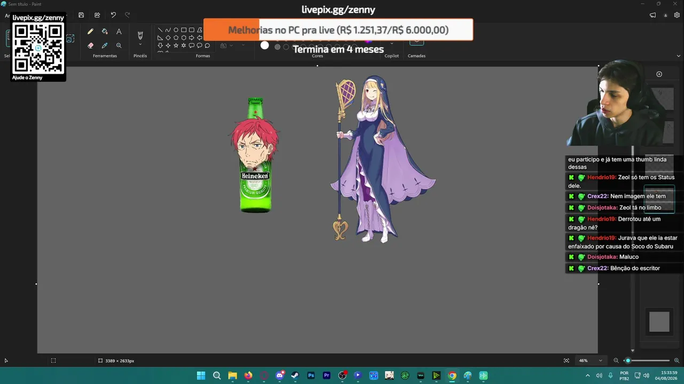Pick the four-point star shape

pos(168,46)
